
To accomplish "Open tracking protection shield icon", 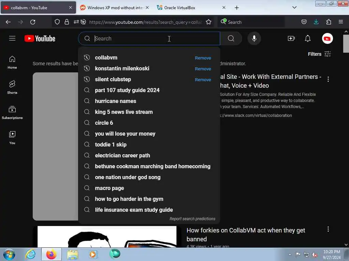I will [x=57, y=22].
